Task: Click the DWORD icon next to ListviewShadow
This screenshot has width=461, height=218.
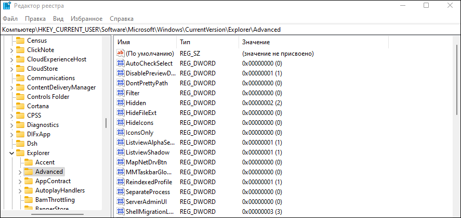Action: tap(121, 152)
